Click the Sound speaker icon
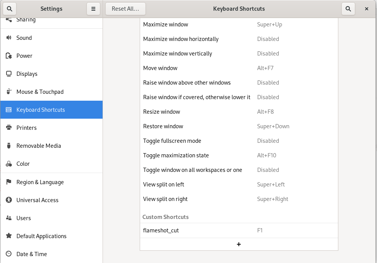 coord(9,38)
